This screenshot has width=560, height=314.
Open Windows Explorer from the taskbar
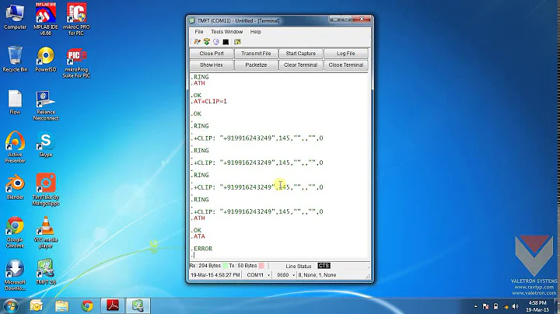pos(61,305)
